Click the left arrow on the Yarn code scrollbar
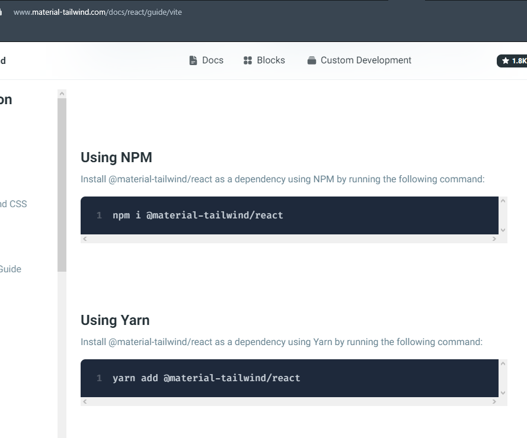The width and height of the screenshot is (527, 438). coord(84,402)
